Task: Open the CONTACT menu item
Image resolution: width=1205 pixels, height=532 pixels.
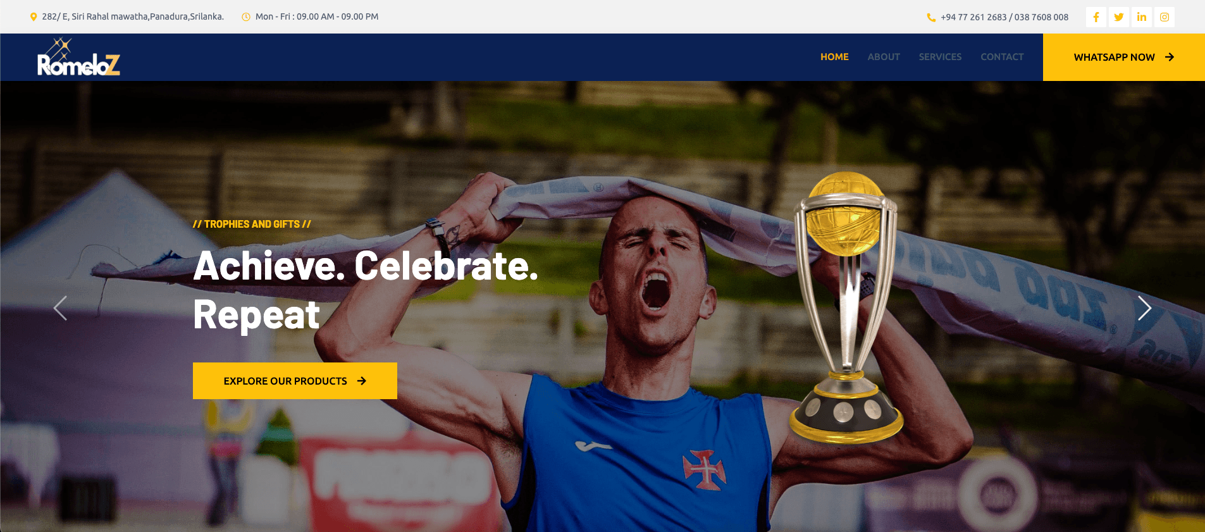Action: click(x=1002, y=57)
